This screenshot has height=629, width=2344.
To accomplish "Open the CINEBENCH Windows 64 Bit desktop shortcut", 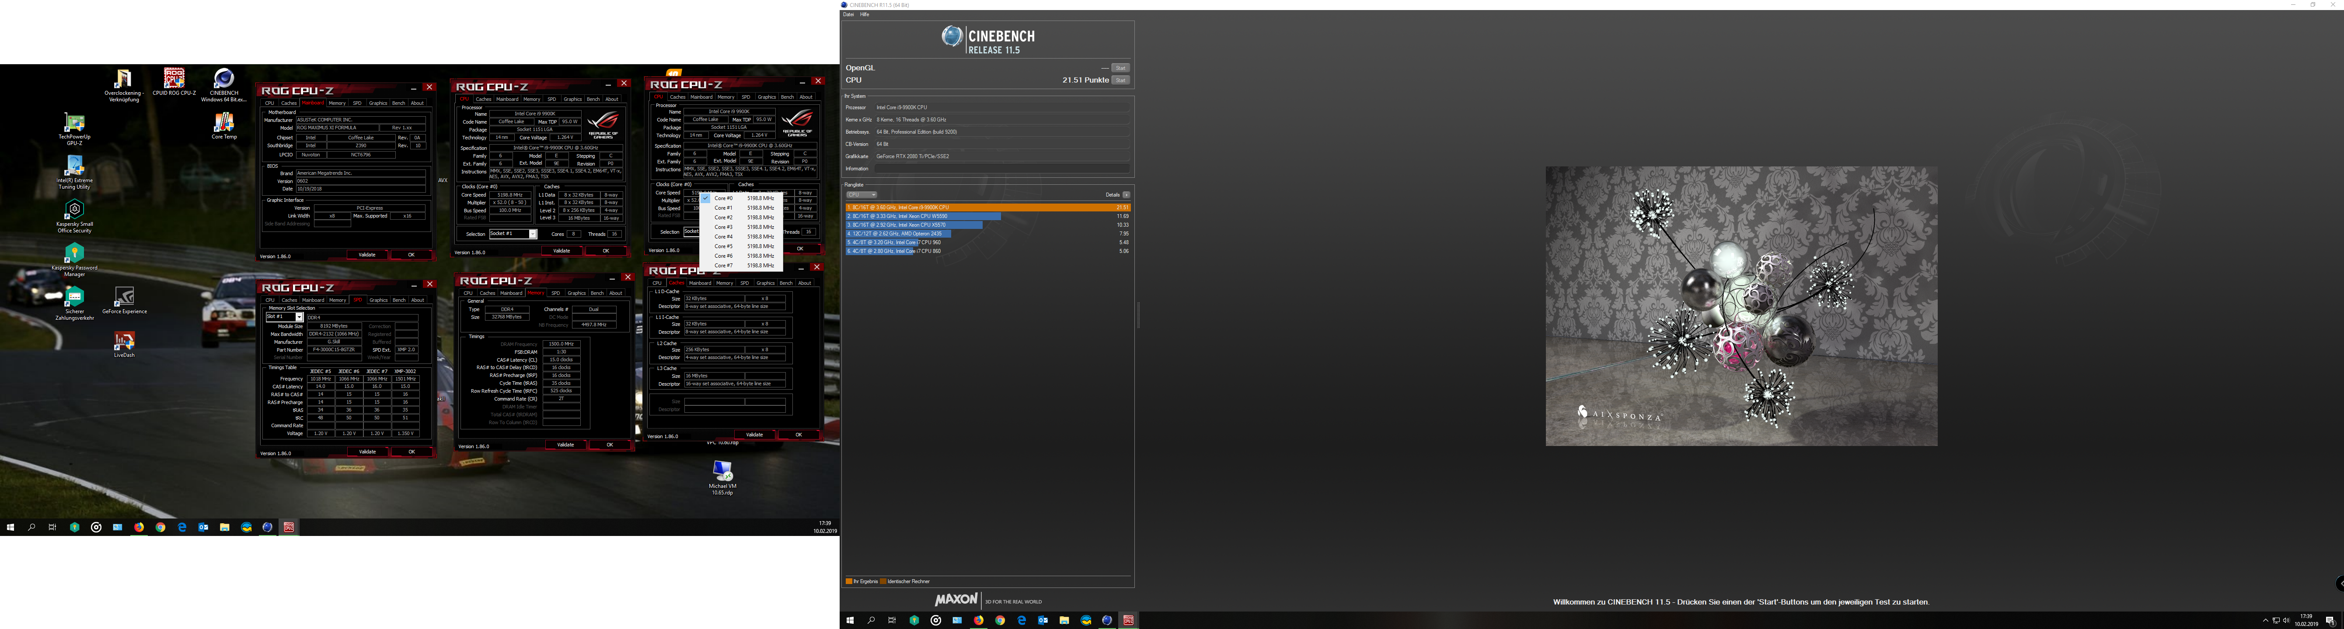I will 224,86.
